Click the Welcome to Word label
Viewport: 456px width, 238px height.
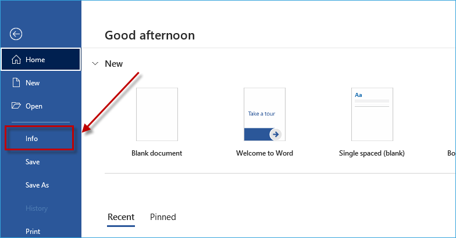coord(265,153)
